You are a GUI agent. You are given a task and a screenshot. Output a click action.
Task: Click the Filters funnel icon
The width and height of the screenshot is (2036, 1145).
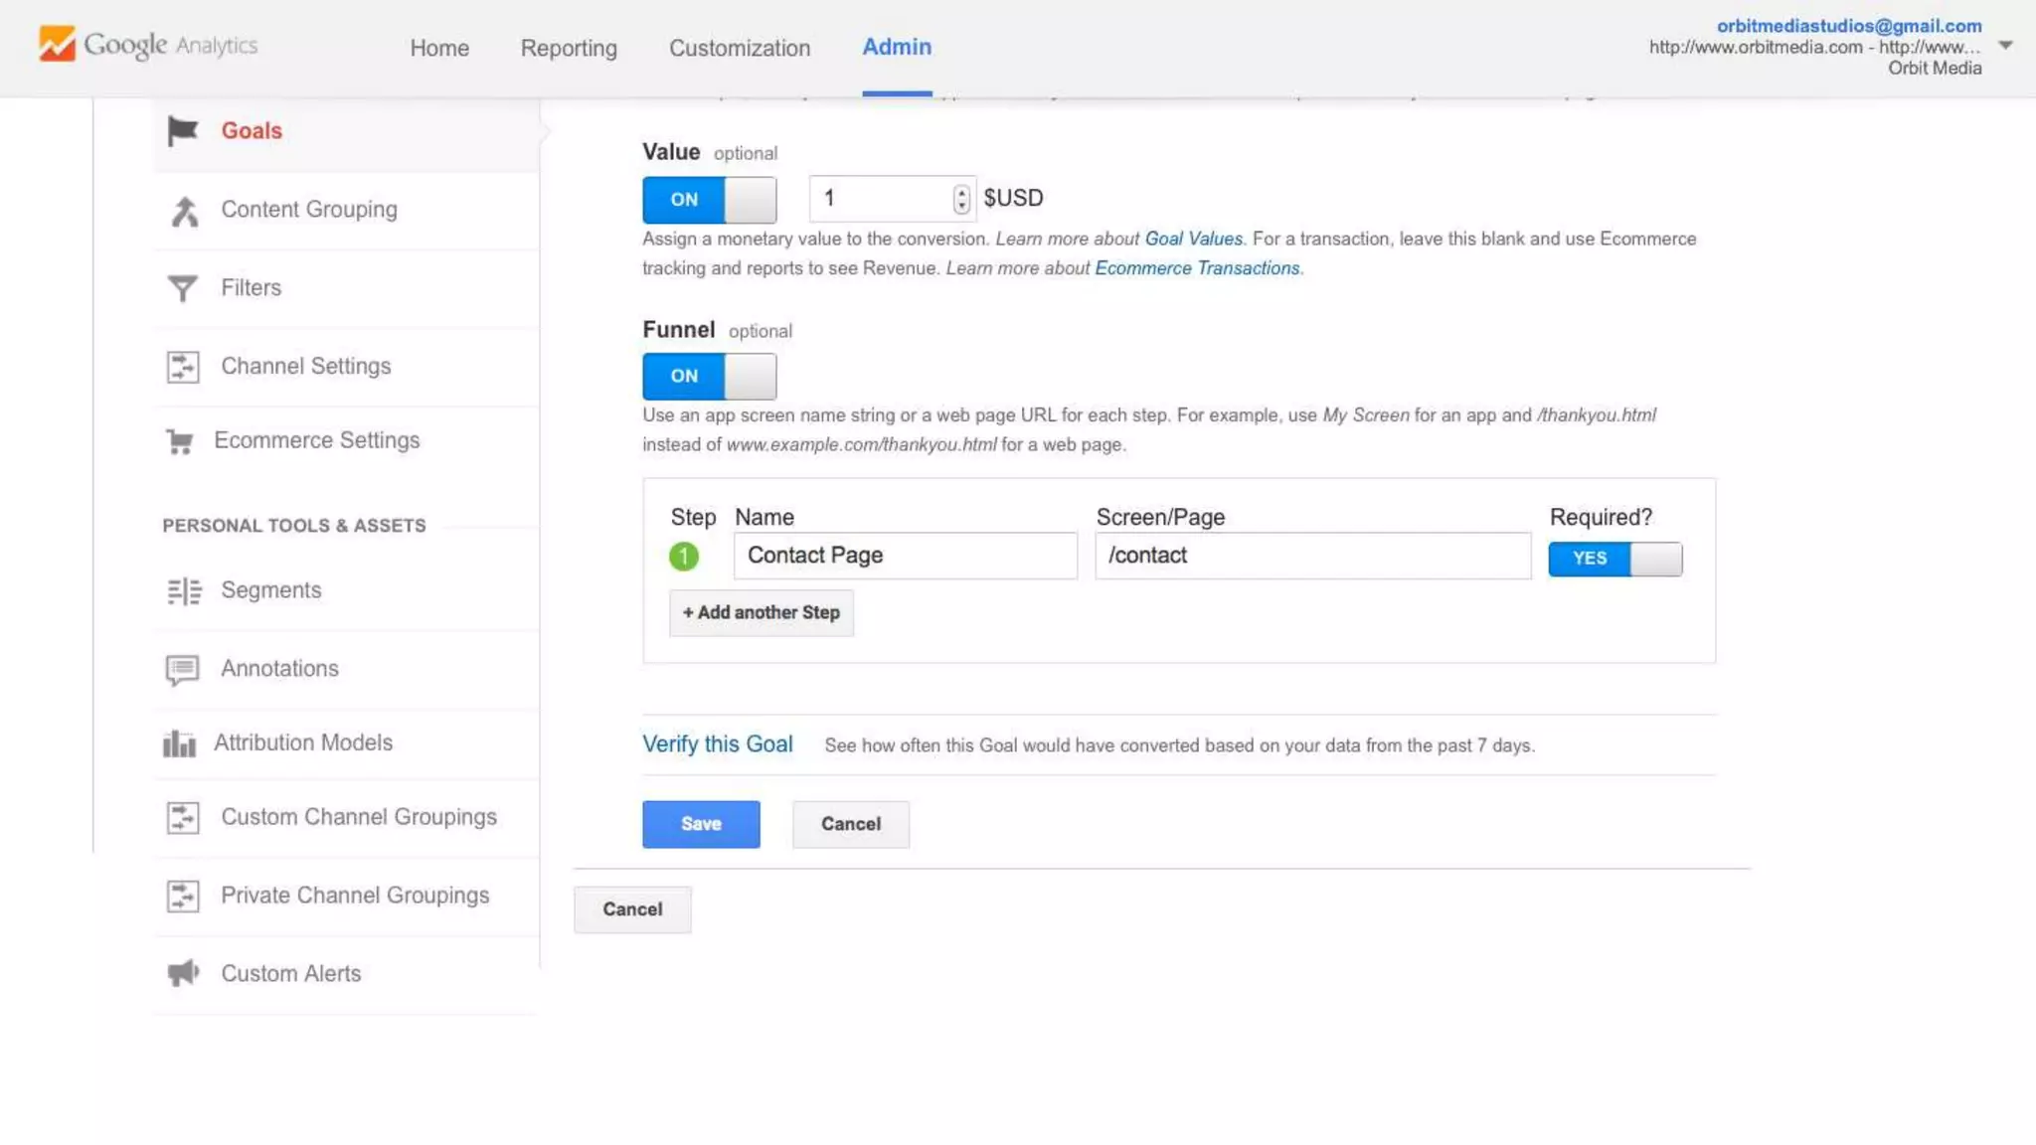click(183, 288)
